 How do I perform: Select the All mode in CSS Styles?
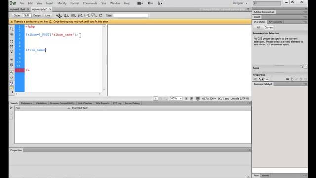click(x=258, y=28)
